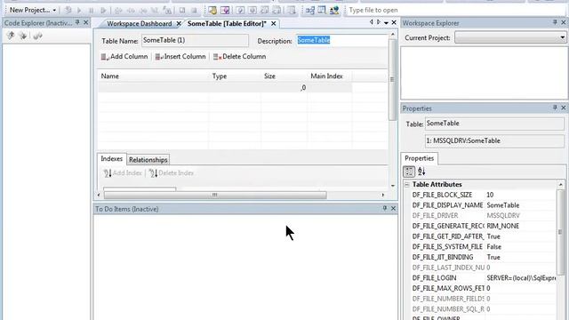This screenshot has height=320, width=569.
Task: Click the third icon in Code Explorer toolbar
Action: pyautogui.click(x=37, y=36)
